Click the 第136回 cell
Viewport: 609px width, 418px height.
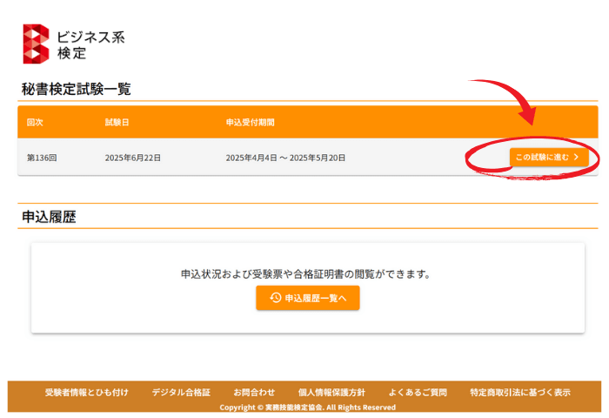pyautogui.click(x=42, y=158)
